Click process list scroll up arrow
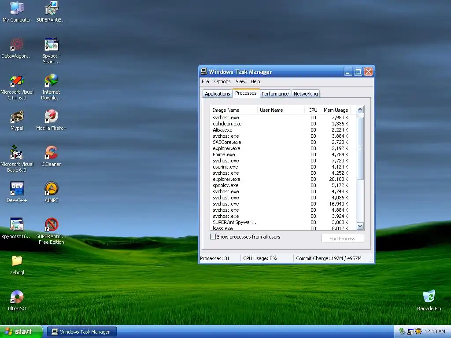The image size is (451, 338). tap(360, 110)
